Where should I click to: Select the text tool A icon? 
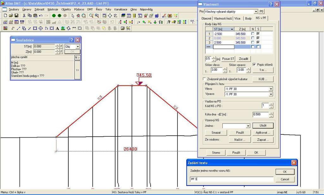(57, 28)
